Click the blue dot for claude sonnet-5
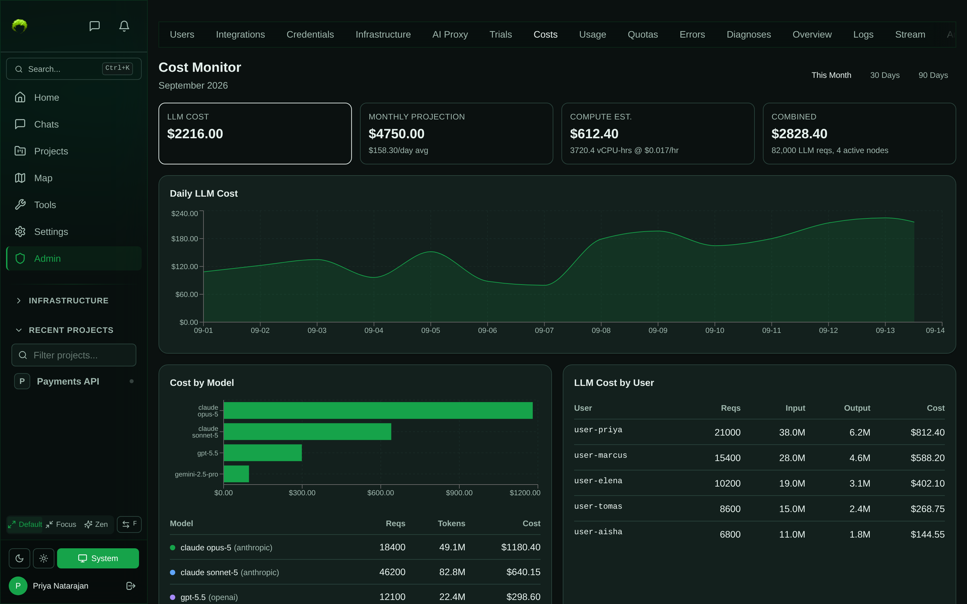 click(x=173, y=572)
